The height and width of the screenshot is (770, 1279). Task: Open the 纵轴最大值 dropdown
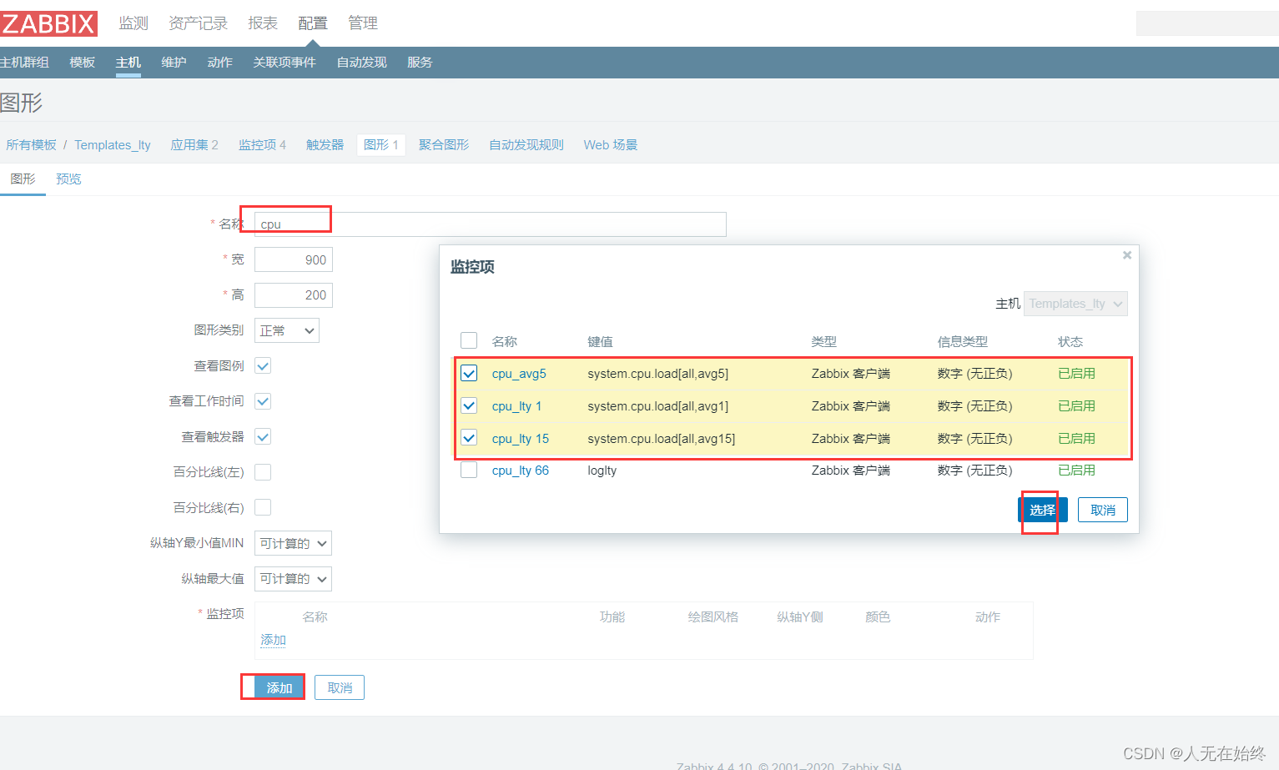[293, 579]
